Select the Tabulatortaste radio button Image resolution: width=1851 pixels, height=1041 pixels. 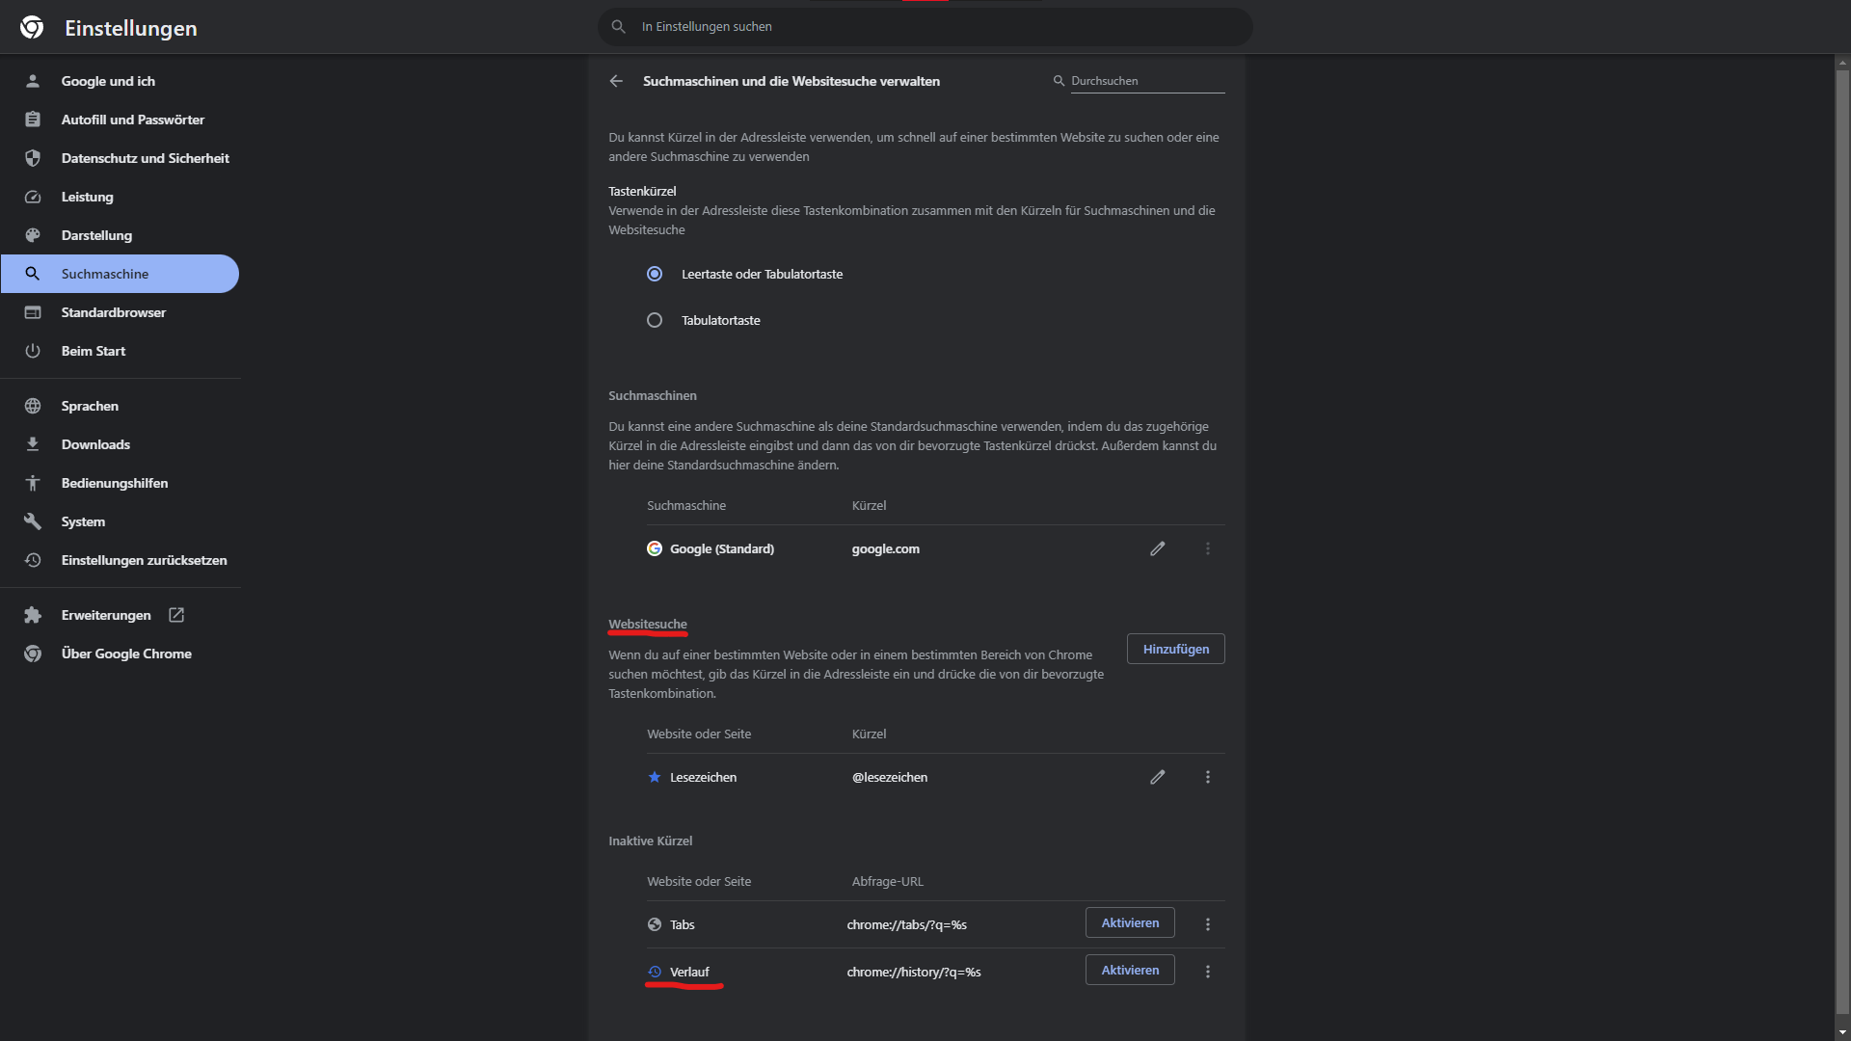[x=655, y=320]
